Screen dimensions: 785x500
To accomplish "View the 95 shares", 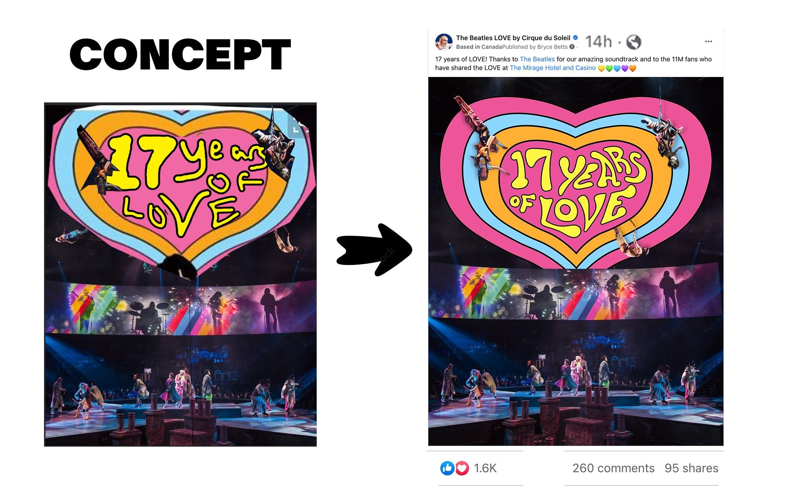I will pyautogui.click(x=691, y=468).
